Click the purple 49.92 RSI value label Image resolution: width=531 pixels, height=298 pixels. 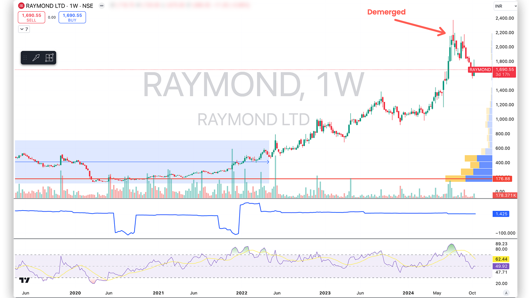point(501,266)
